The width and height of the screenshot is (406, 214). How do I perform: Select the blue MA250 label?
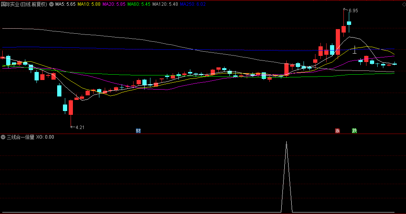193,5
